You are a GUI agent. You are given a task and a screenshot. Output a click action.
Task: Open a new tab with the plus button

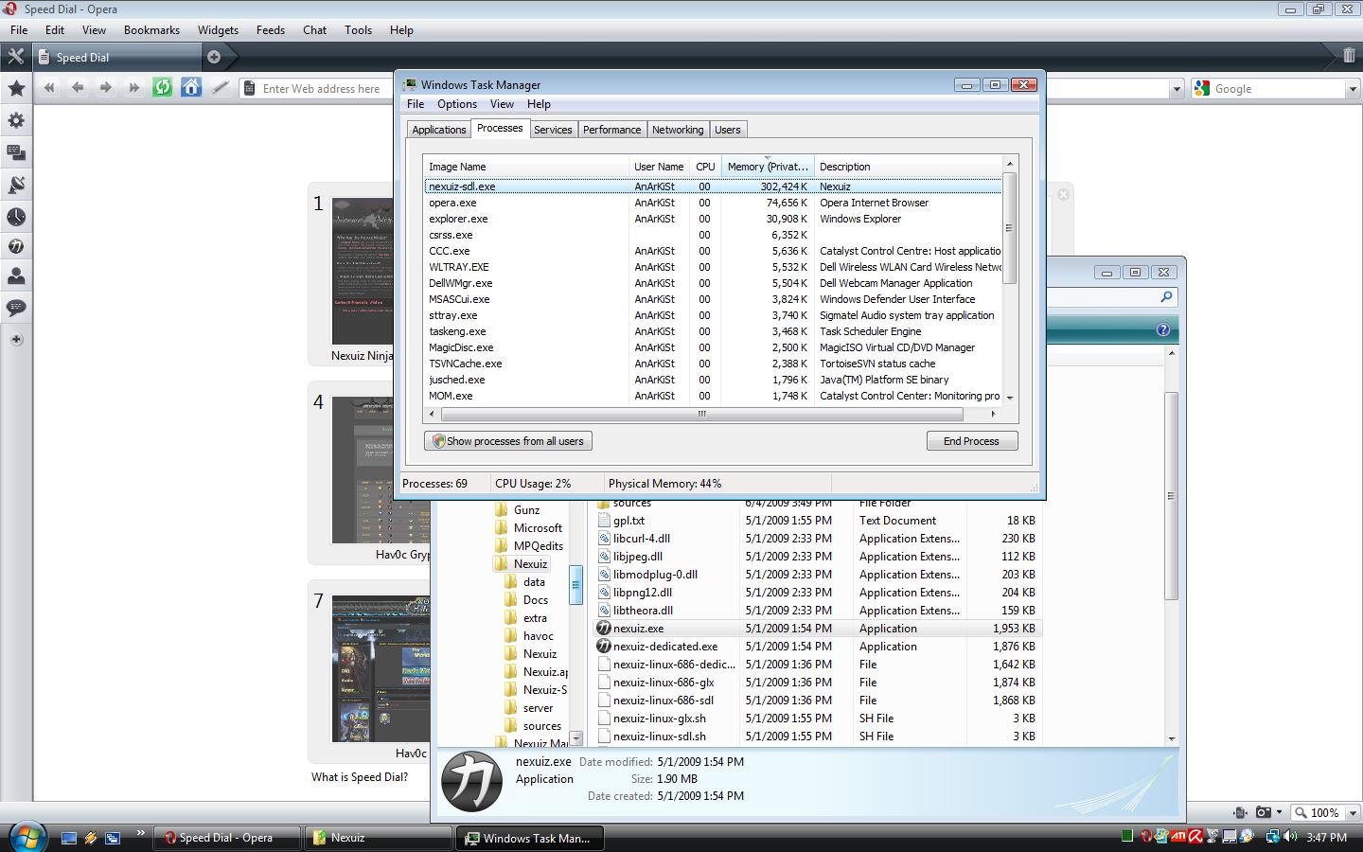[214, 57]
